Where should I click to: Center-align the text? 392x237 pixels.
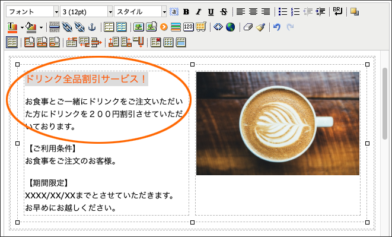tap(253, 12)
